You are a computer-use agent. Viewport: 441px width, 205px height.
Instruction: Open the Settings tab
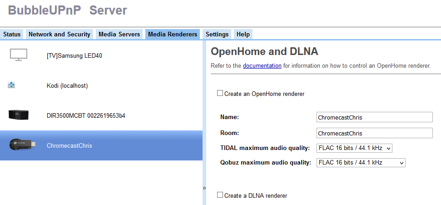pyautogui.click(x=217, y=34)
